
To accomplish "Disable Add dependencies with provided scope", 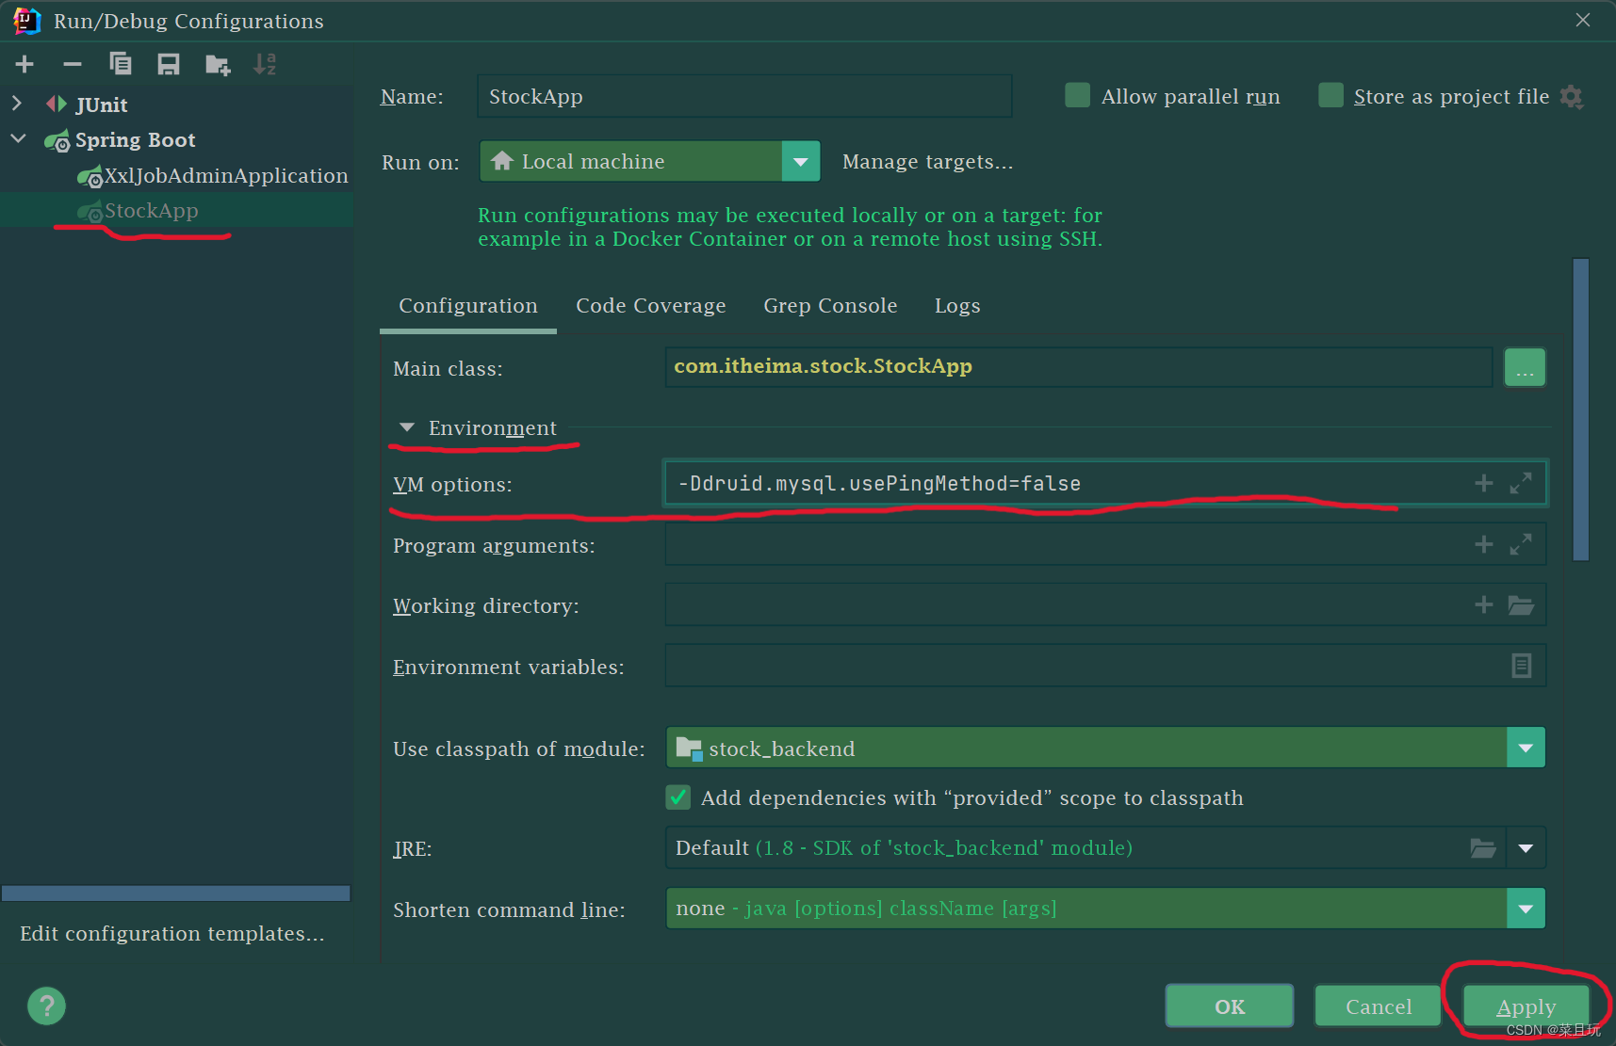I will click(677, 797).
